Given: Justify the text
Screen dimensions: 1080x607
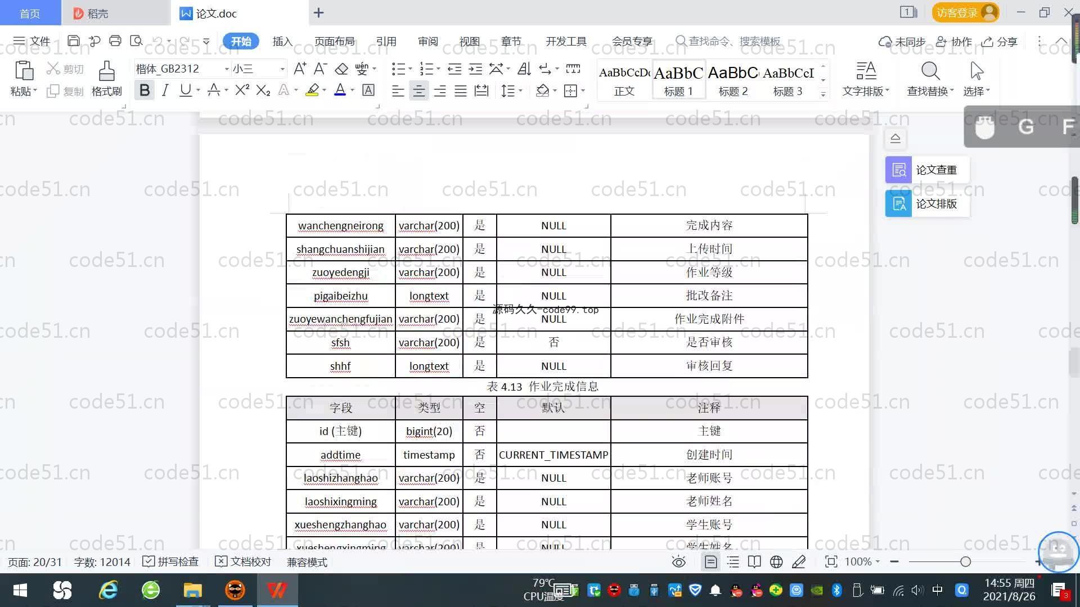Looking at the screenshot, I should click(461, 90).
